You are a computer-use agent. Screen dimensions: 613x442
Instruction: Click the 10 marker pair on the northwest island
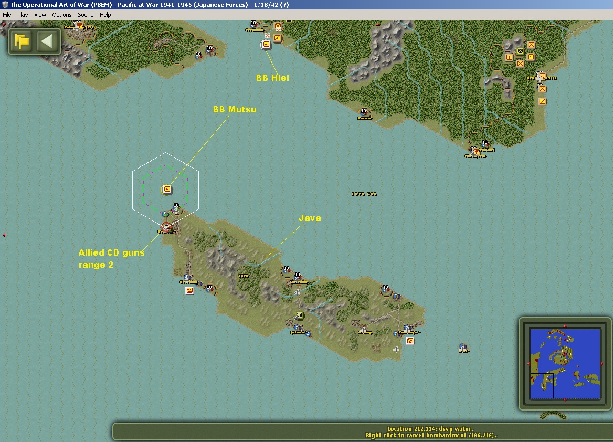point(204,51)
